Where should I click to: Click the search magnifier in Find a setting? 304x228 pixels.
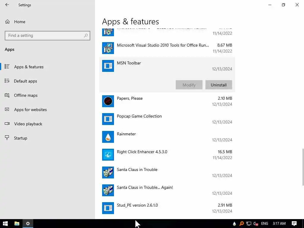pyautogui.click(x=86, y=36)
